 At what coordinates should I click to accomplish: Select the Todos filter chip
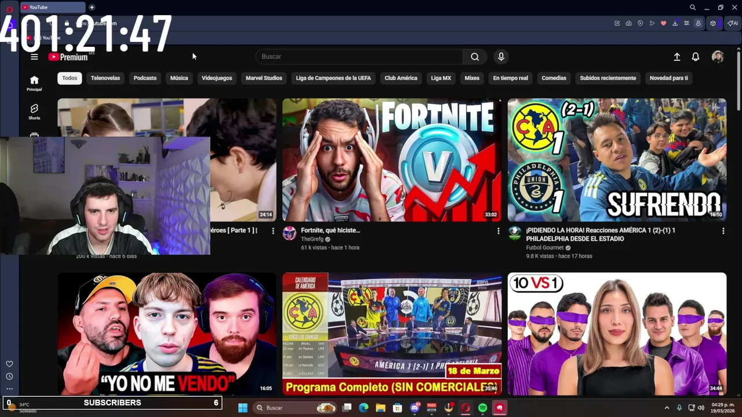tap(70, 78)
